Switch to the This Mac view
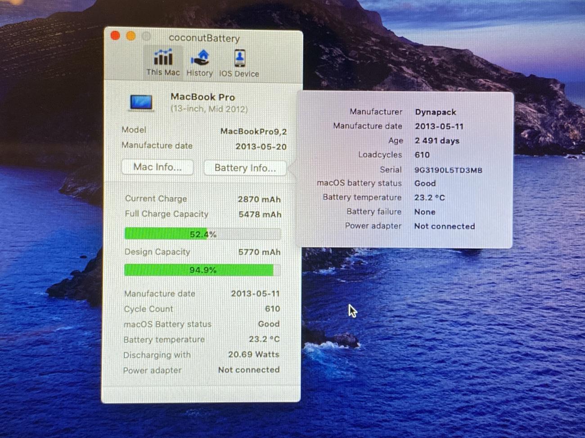 [x=162, y=62]
